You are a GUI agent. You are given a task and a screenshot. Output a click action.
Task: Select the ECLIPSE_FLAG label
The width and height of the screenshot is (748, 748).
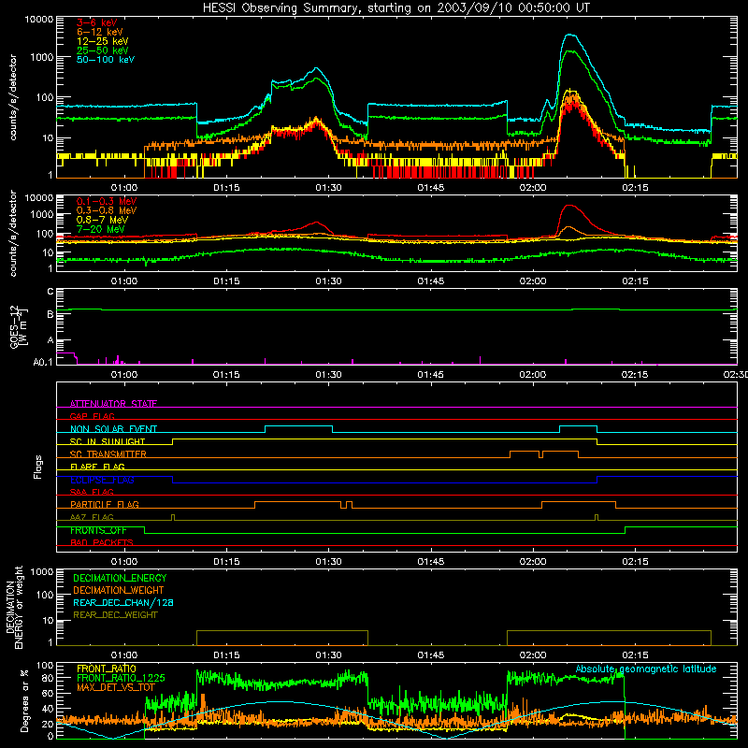102,480
